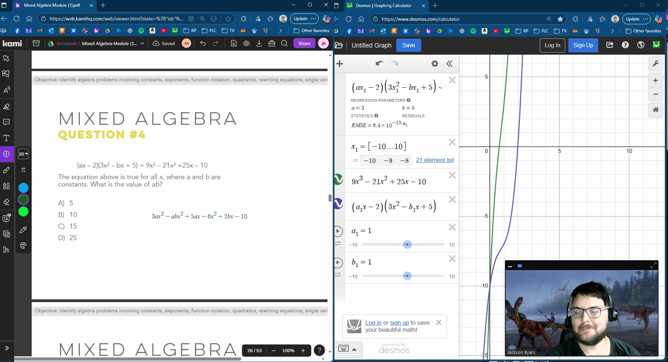Screen dimensions: 668x362
Task: Select the Kami equation tool
Action: click(x=6, y=154)
